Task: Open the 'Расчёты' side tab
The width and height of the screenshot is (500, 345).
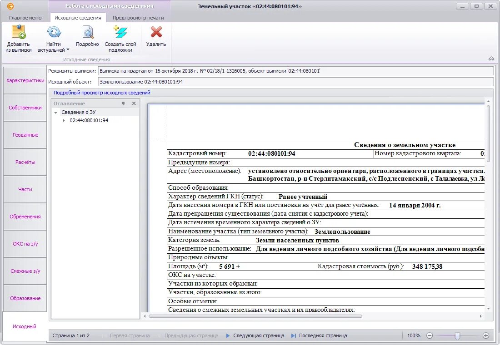Action: 25,162
